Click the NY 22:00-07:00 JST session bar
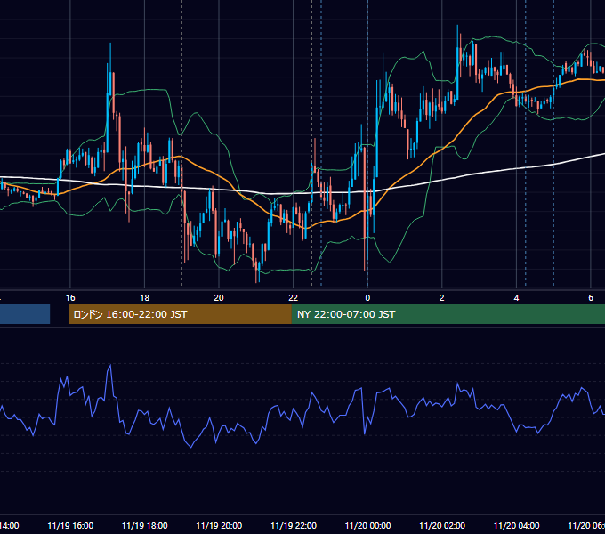605x534 pixels. [448, 314]
